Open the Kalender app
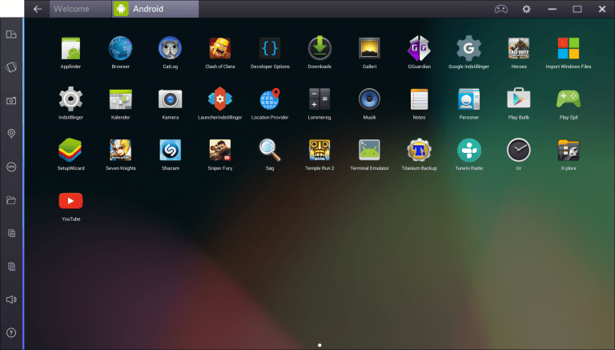 click(120, 99)
